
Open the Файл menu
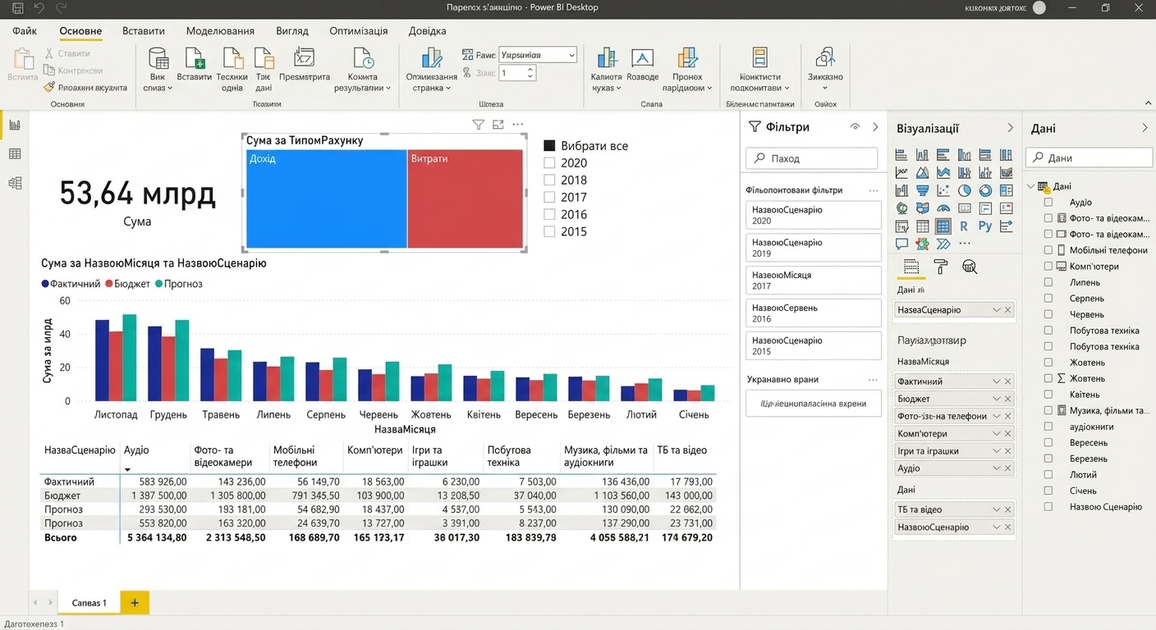coord(25,31)
